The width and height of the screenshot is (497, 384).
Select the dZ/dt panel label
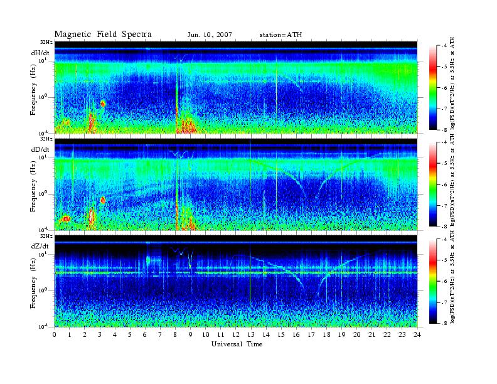[40, 246]
